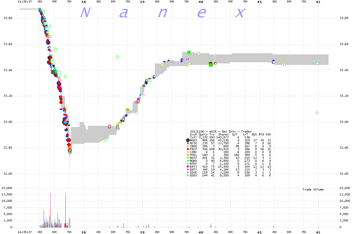Click the 'BOST' exchange label
This screenshot has width=352, height=234.
click(x=194, y=158)
